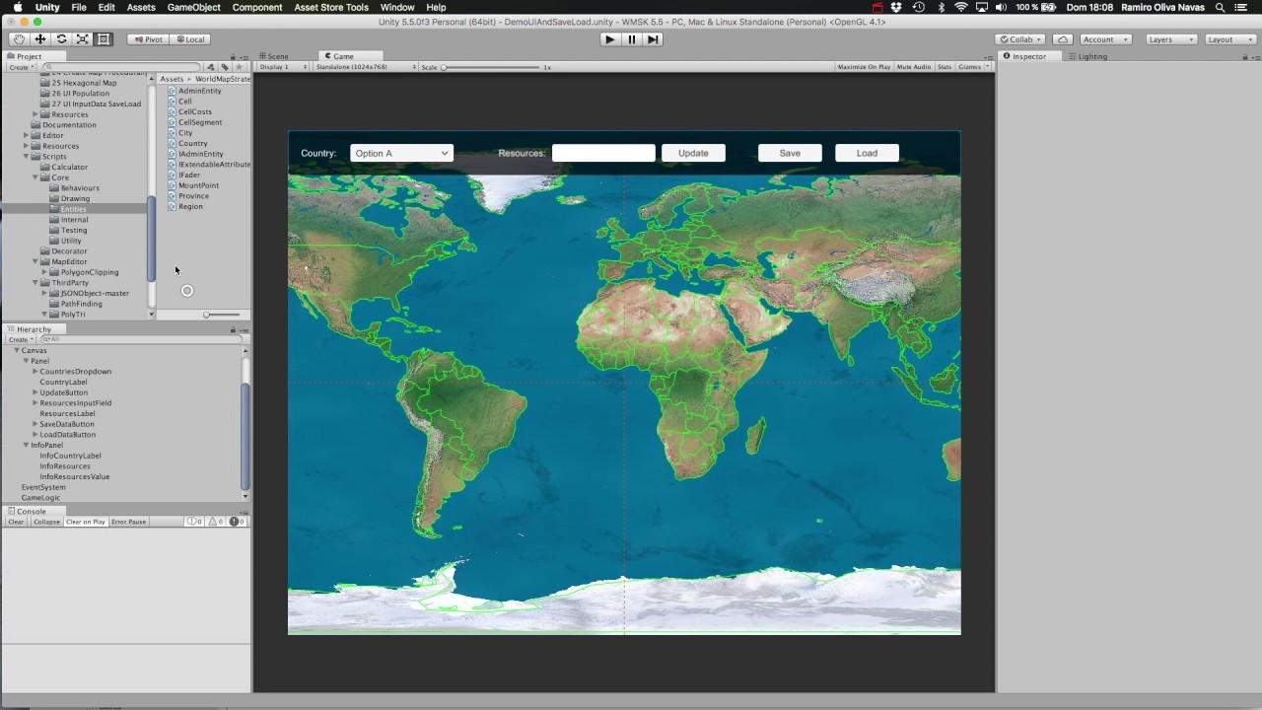This screenshot has width=1262, height=710.
Task: Select the Move tool
Action: [38, 38]
